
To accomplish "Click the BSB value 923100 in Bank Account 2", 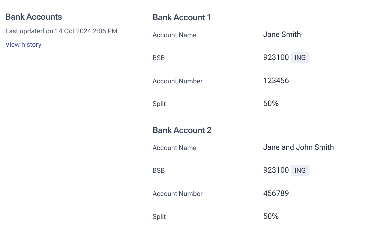I will tap(276, 170).
